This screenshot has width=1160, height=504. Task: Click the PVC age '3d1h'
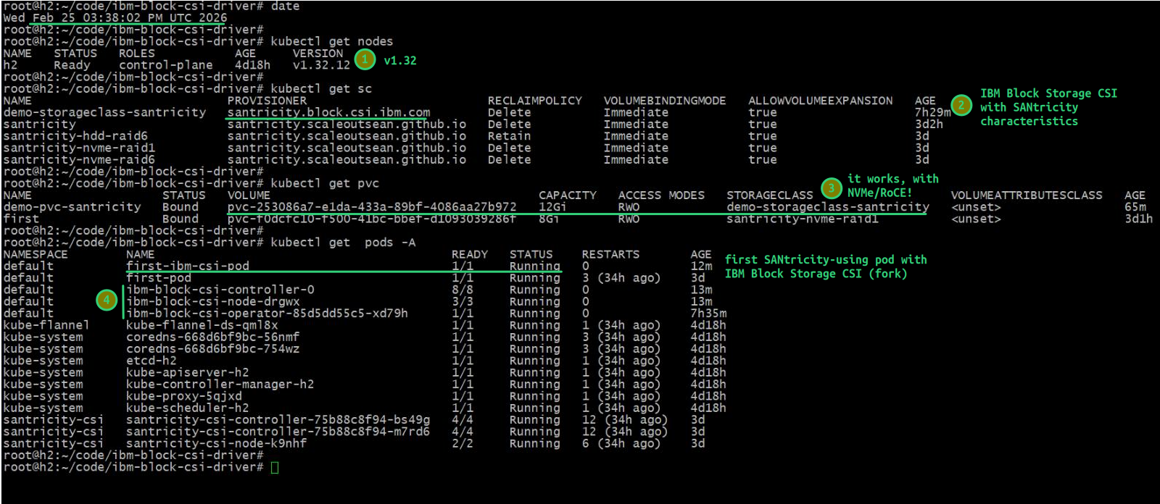click(x=1139, y=219)
